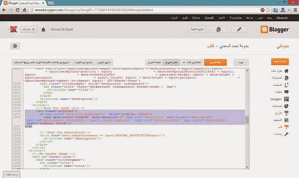
Task: Click the gear settings button
Action: (x=15, y=46)
